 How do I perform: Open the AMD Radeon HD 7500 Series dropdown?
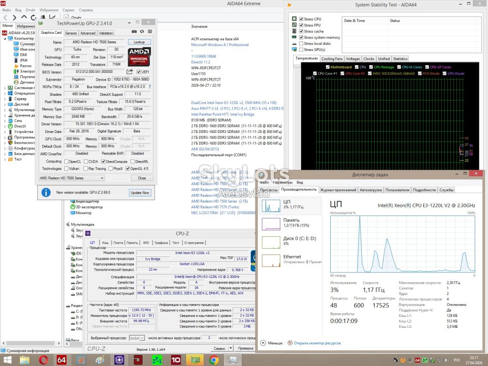[71, 178]
